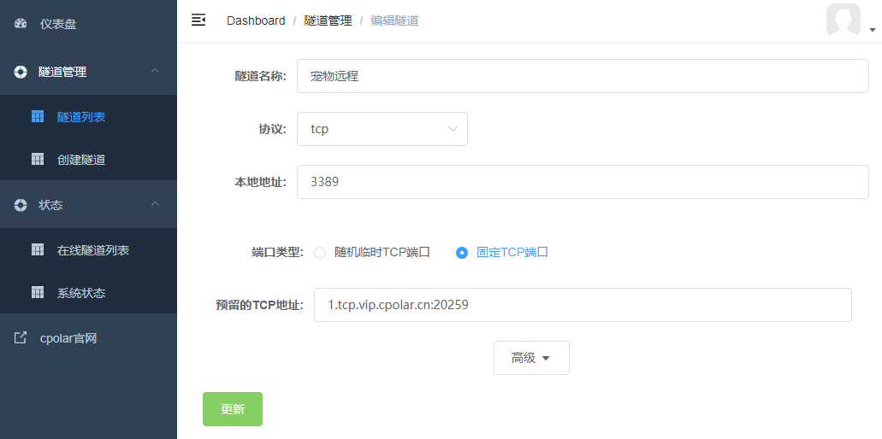Open the cpolar官网 link
The width and height of the screenshot is (882, 439).
(88, 338)
